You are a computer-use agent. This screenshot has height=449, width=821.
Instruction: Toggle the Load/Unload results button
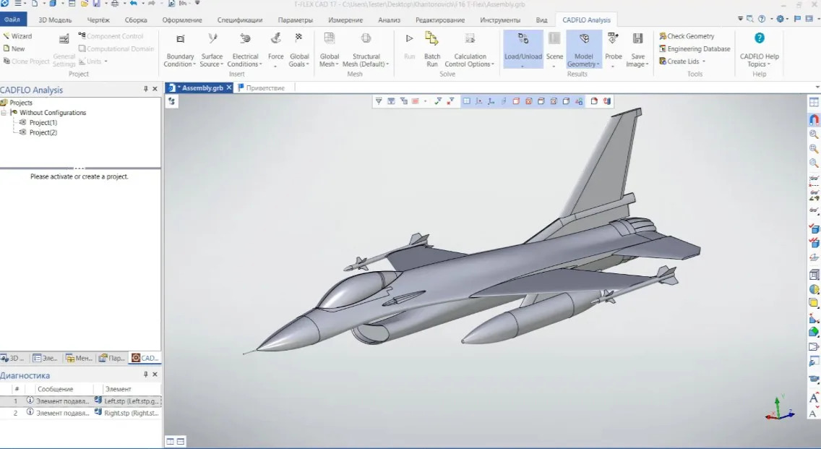click(523, 49)
